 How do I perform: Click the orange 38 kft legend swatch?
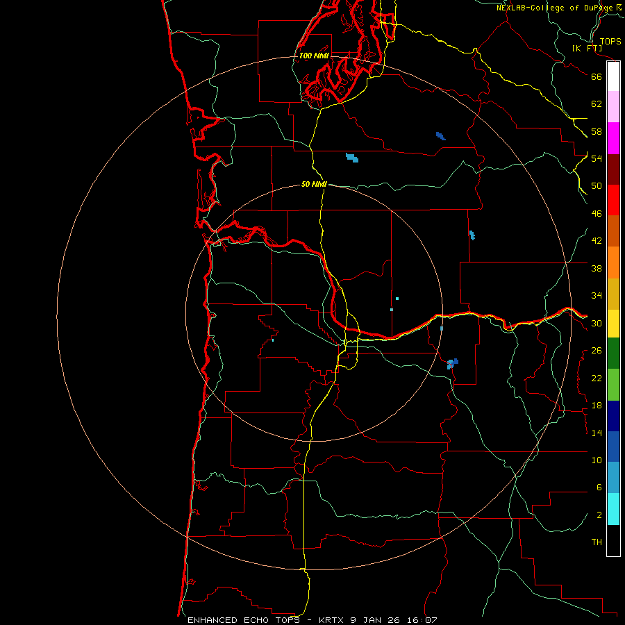(613, 262)
